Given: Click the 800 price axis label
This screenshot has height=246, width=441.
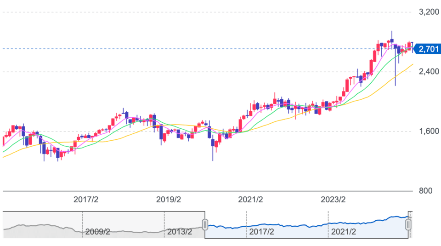Looking at the screenshot, I should [x=425, y=191].
